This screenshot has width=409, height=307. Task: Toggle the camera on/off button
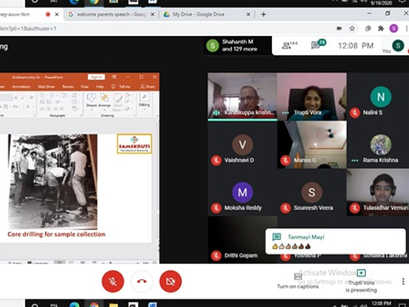(170, 281)
